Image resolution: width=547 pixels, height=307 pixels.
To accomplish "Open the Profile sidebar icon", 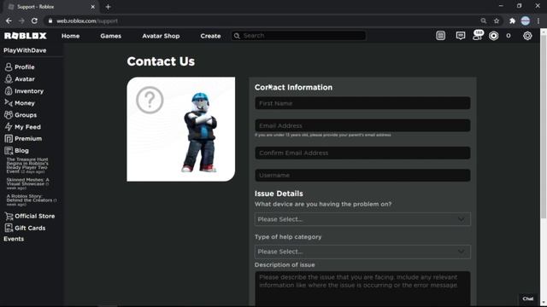I will [x=9, y=67].
